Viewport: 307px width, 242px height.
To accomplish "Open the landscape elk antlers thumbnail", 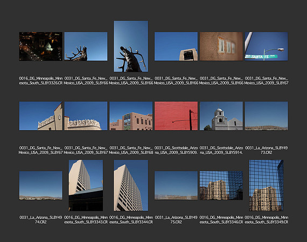I will [x=86, y=46].
